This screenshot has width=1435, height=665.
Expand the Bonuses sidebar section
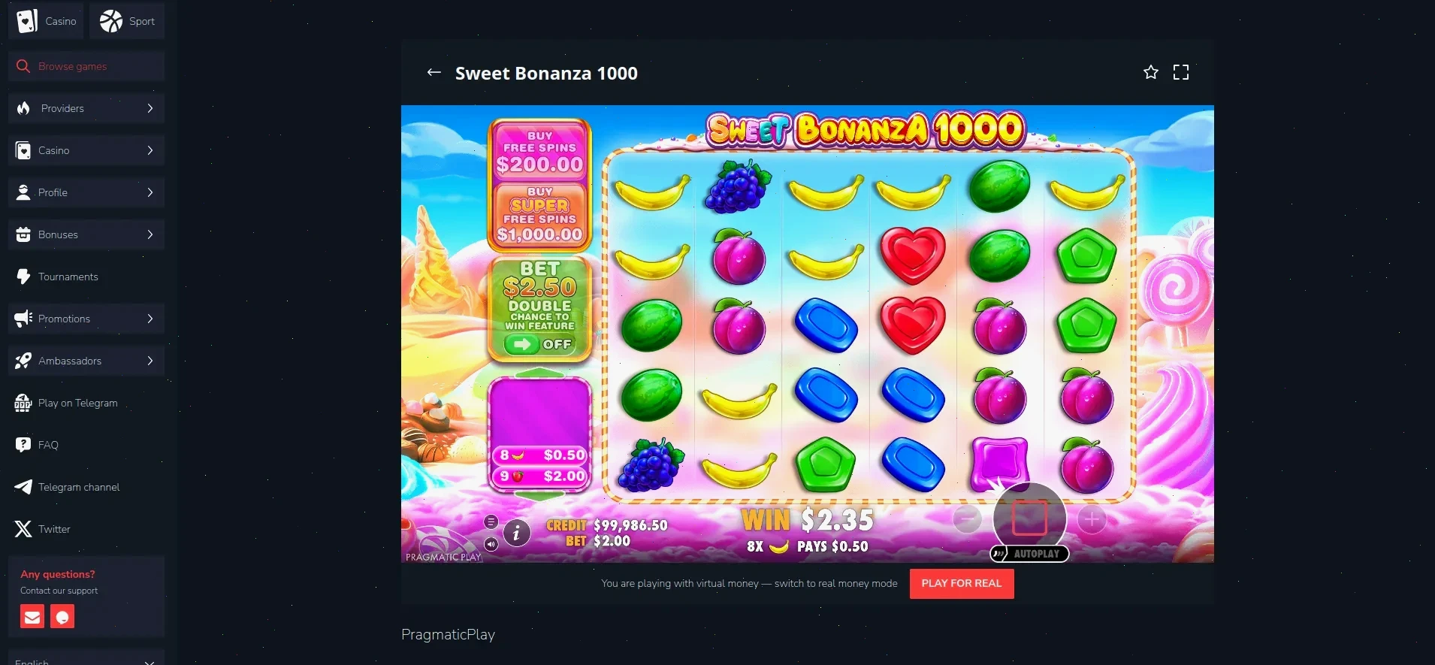pyautogui.click(x=86, y=234)
